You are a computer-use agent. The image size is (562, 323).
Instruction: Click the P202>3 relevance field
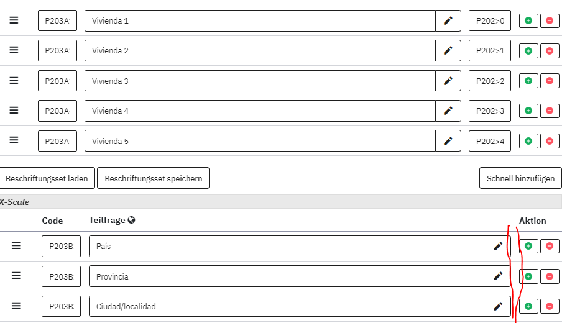tap(489, 111)
